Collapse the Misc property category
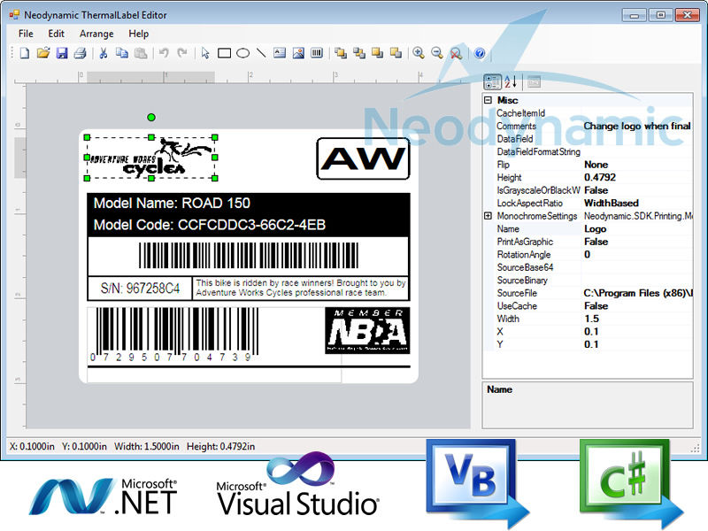Image resolution: width=708 pixels, height=531 pixels. point(488,100)
